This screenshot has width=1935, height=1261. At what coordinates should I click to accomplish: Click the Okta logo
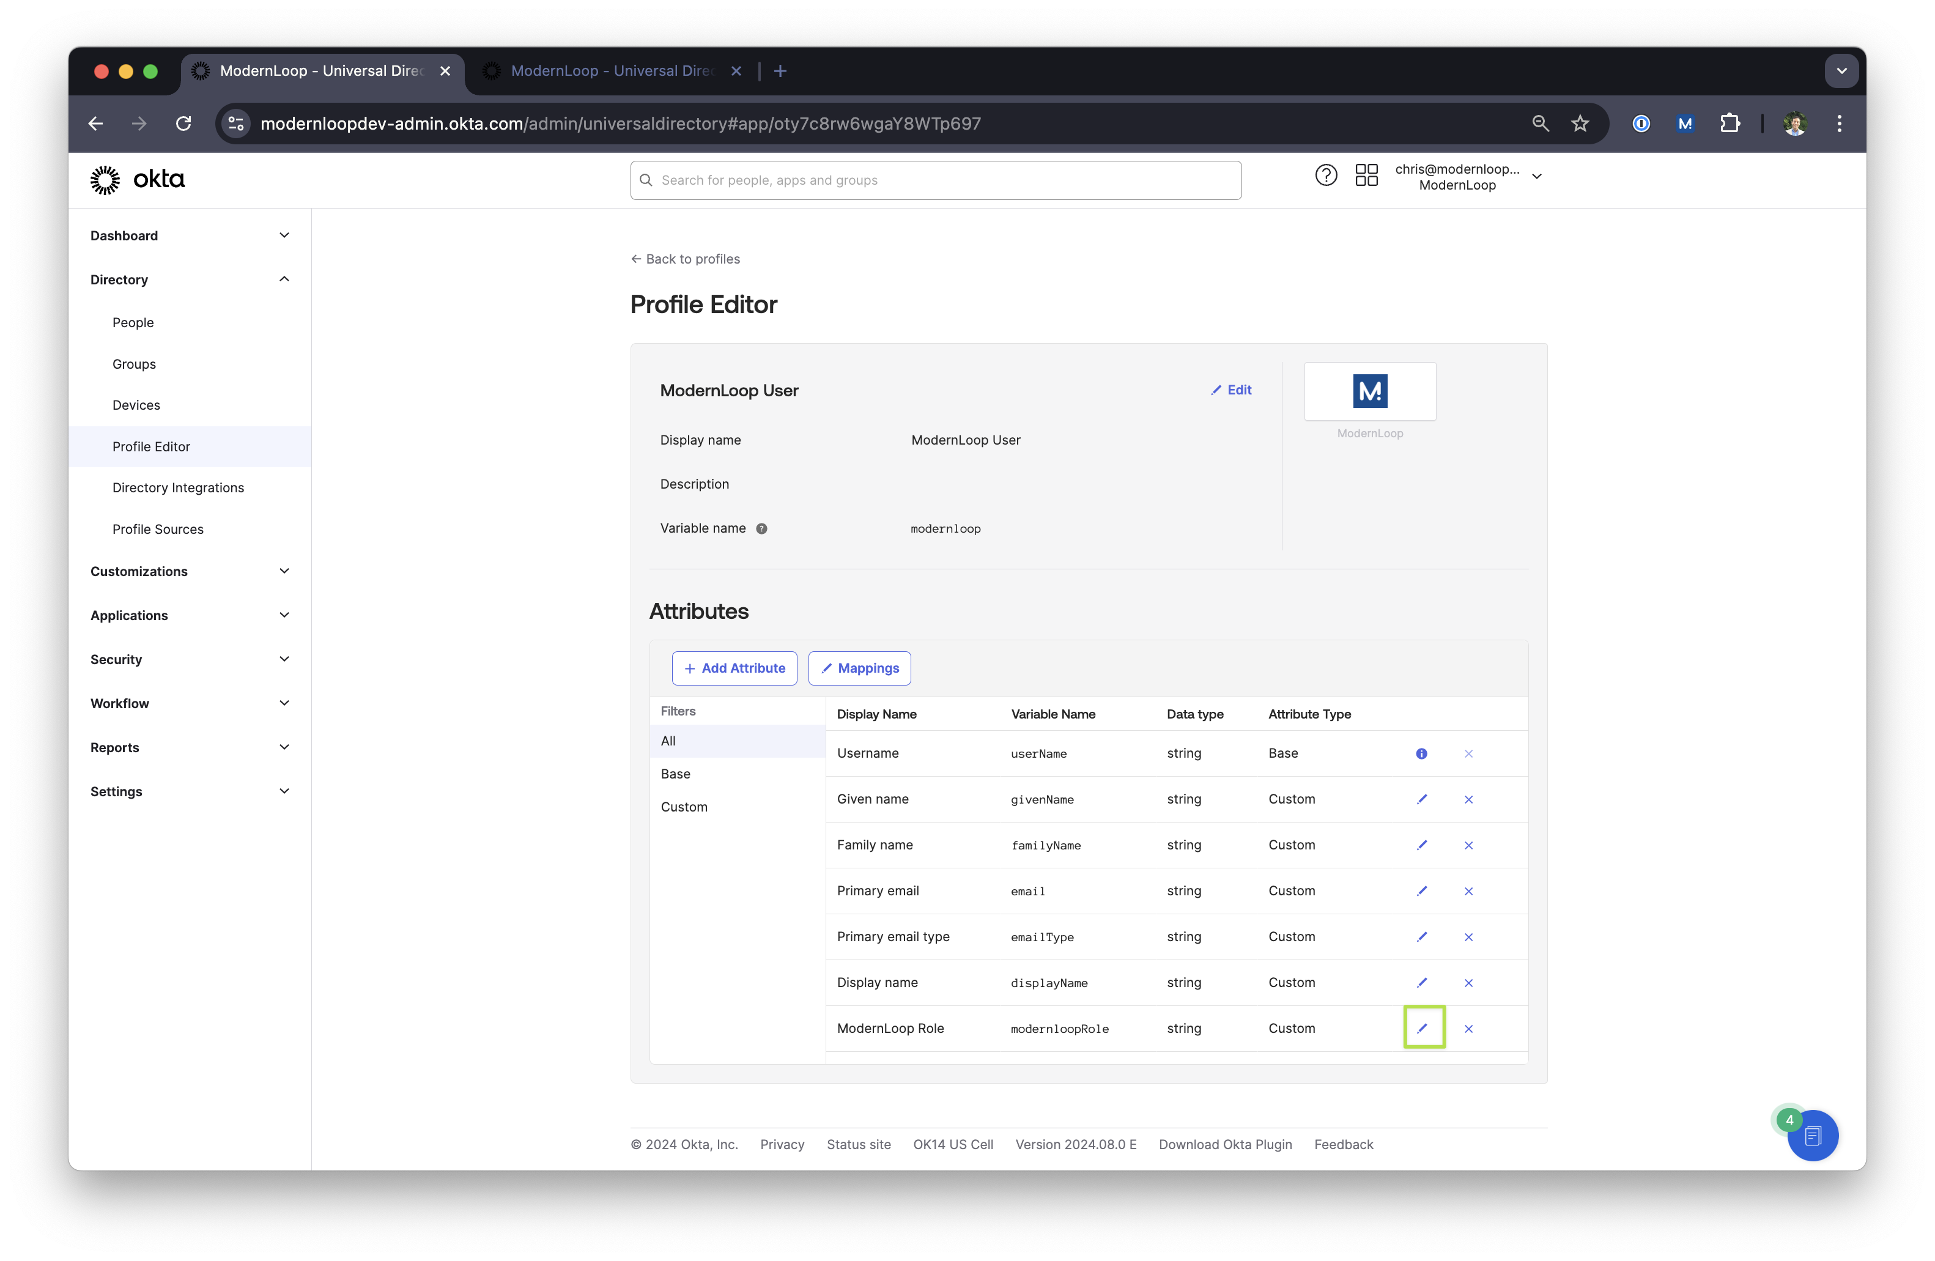pos(138,179)
